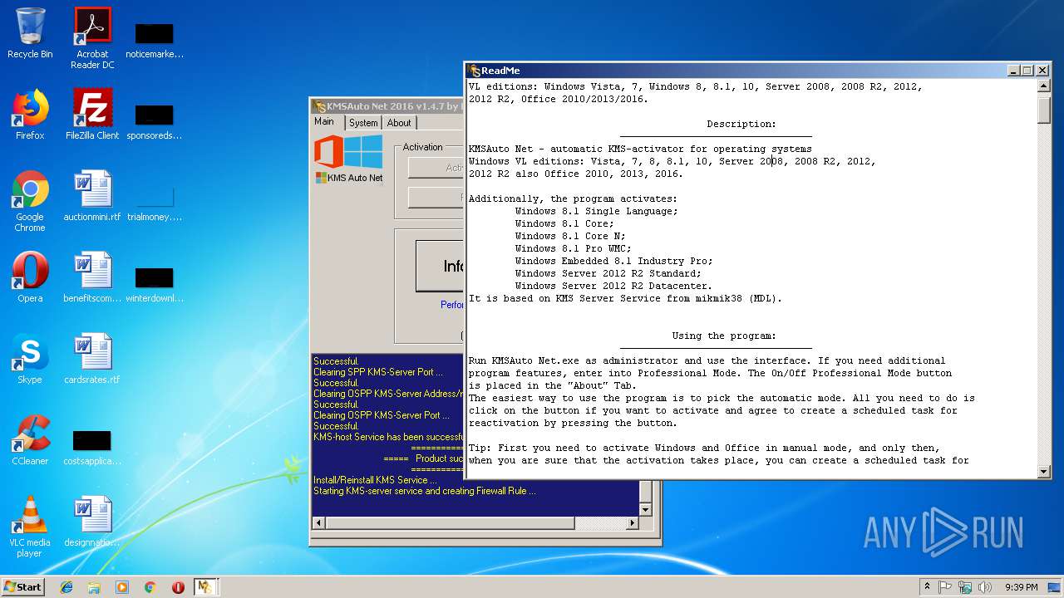
Task: Click 'Install/Reinstall KMS Service ...' log line
Action: click(x=375, y=480)
